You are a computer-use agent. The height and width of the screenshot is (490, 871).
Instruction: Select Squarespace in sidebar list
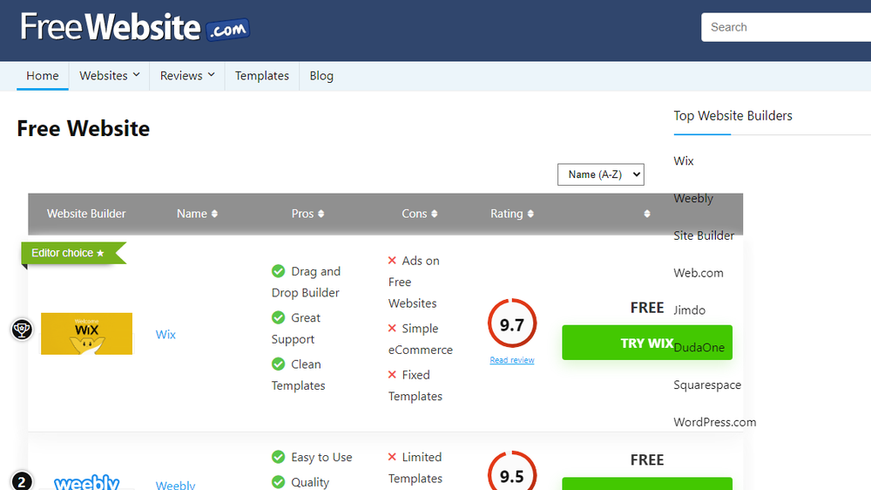[707, 385]
